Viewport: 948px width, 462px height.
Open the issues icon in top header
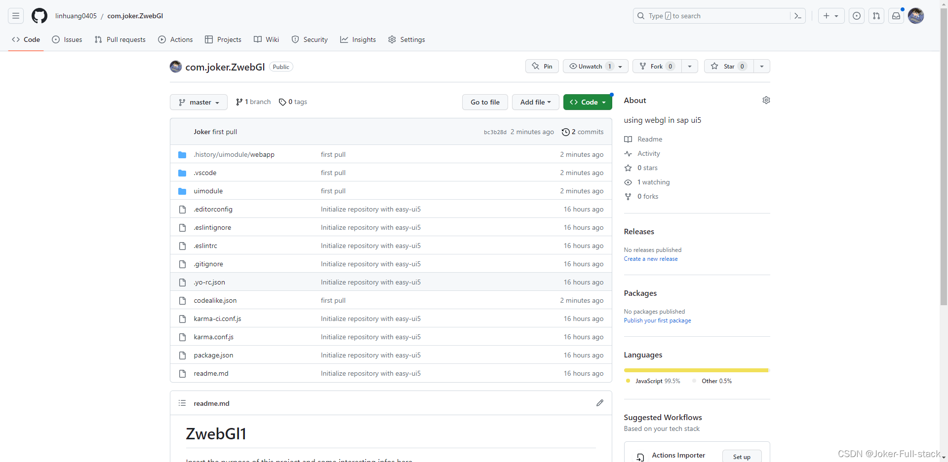(857, 16)
